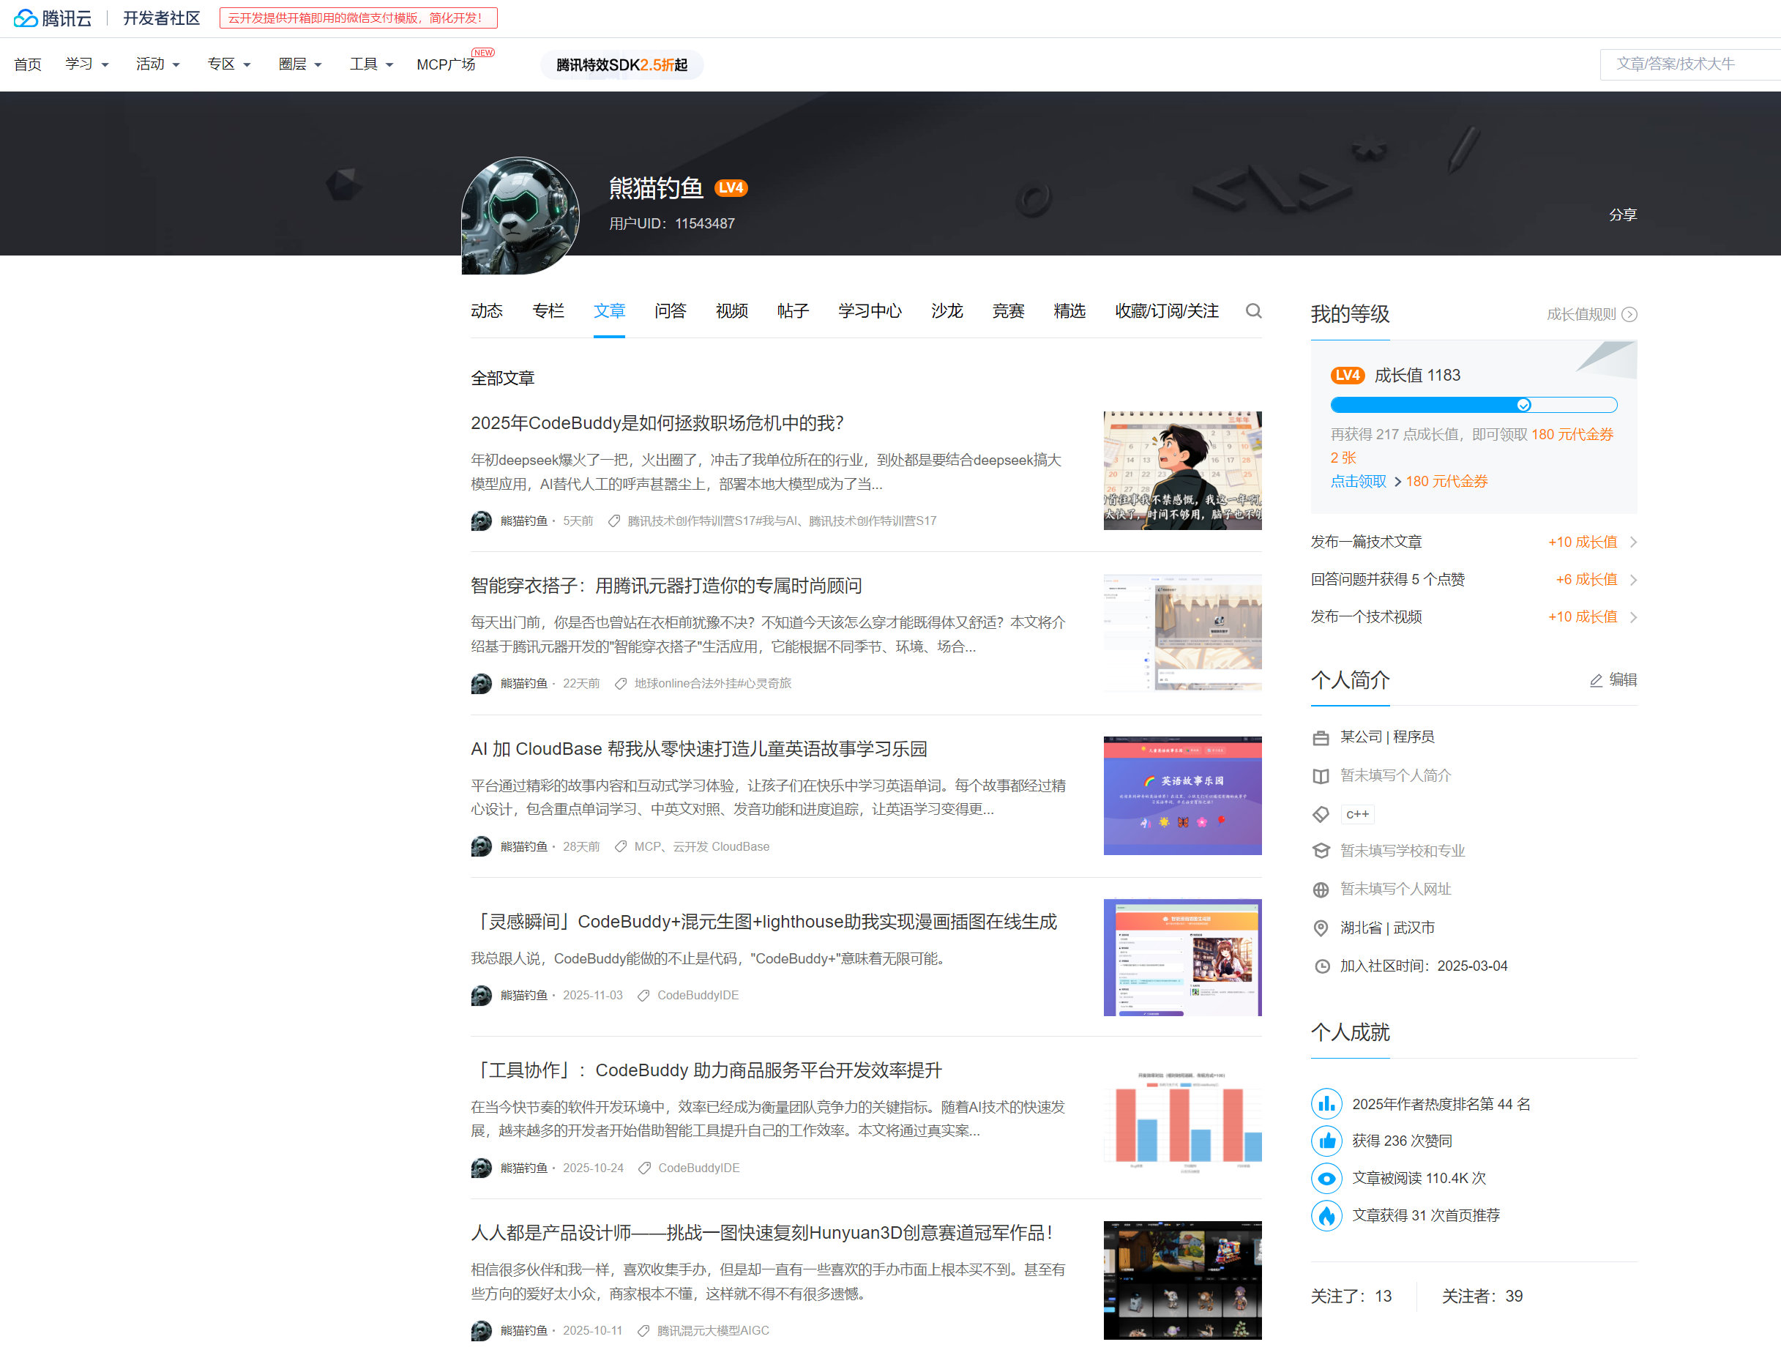This screenshot has width=1781, height=1350.
Task: Click the growth rules circle arrow icon
Action: point(1629,315)
